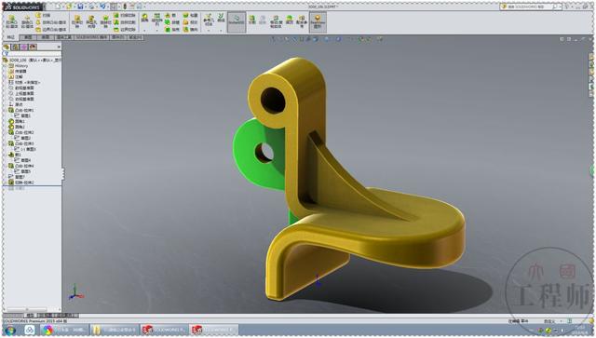The width and height of the screenshot is (596, 338).
Task: Choose the Boundary Boss (边界凸台) tool
Action: [51, 30]
